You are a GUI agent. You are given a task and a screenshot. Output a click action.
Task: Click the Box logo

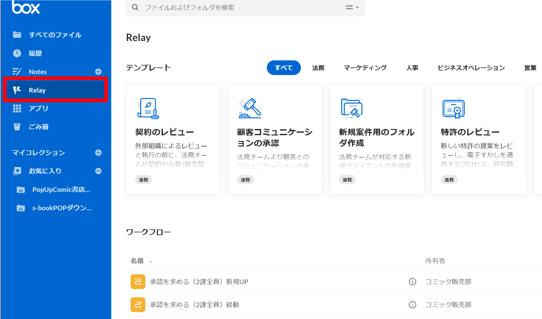[x=26, y=7]
